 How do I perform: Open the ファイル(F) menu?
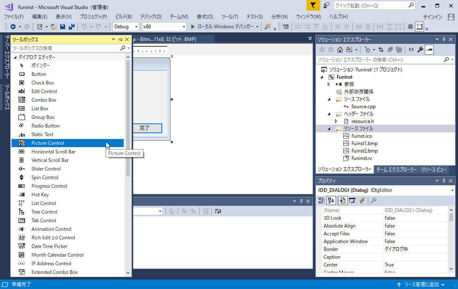click(x=14, y=17)
